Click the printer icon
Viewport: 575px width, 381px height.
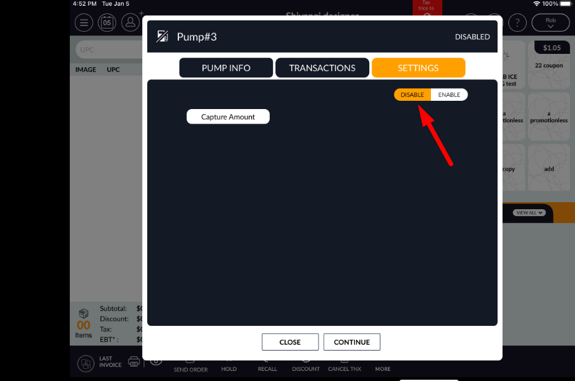134,362
